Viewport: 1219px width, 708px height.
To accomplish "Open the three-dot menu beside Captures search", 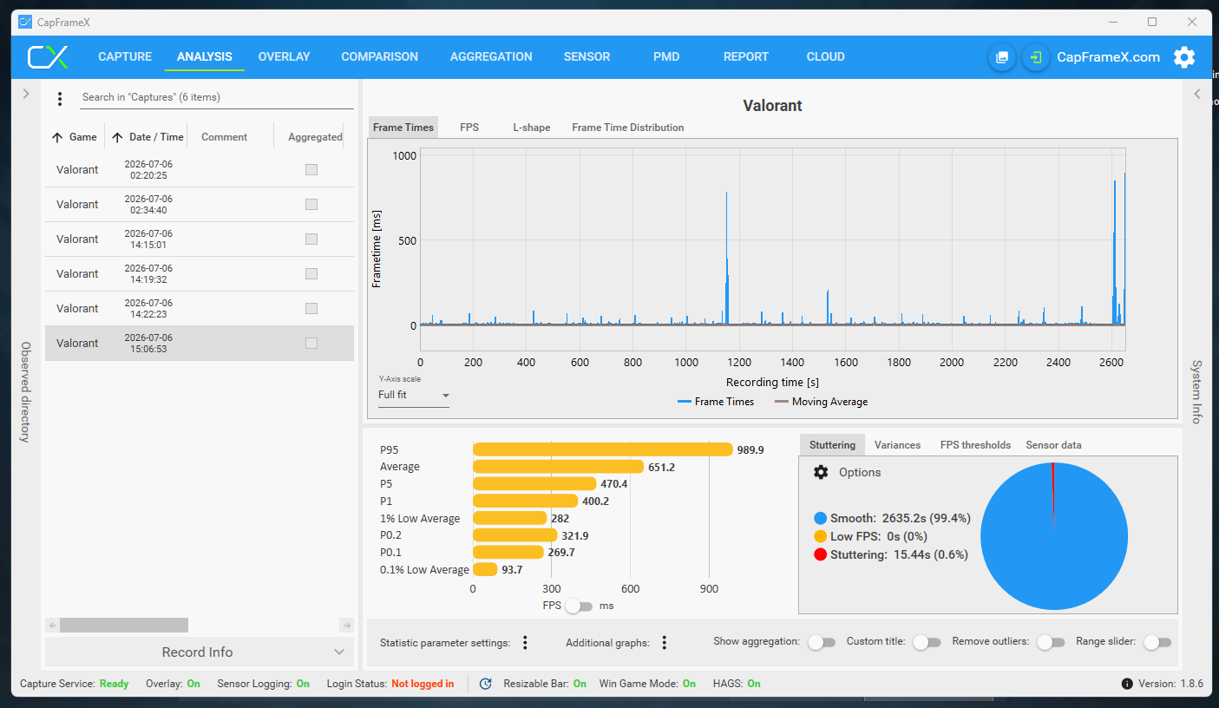I will click(60, 99).
